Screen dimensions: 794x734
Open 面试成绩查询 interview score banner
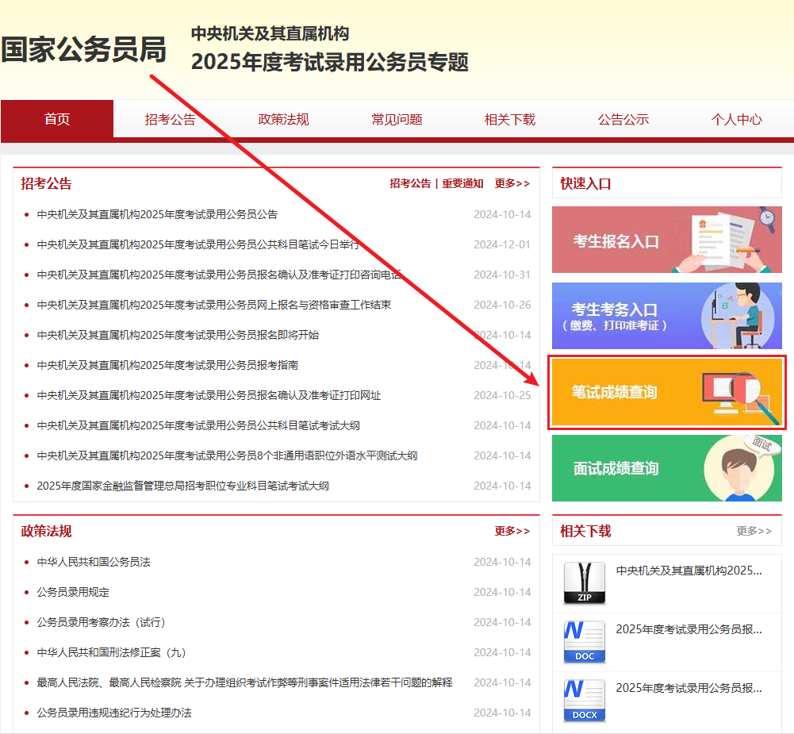click(666, 468)
